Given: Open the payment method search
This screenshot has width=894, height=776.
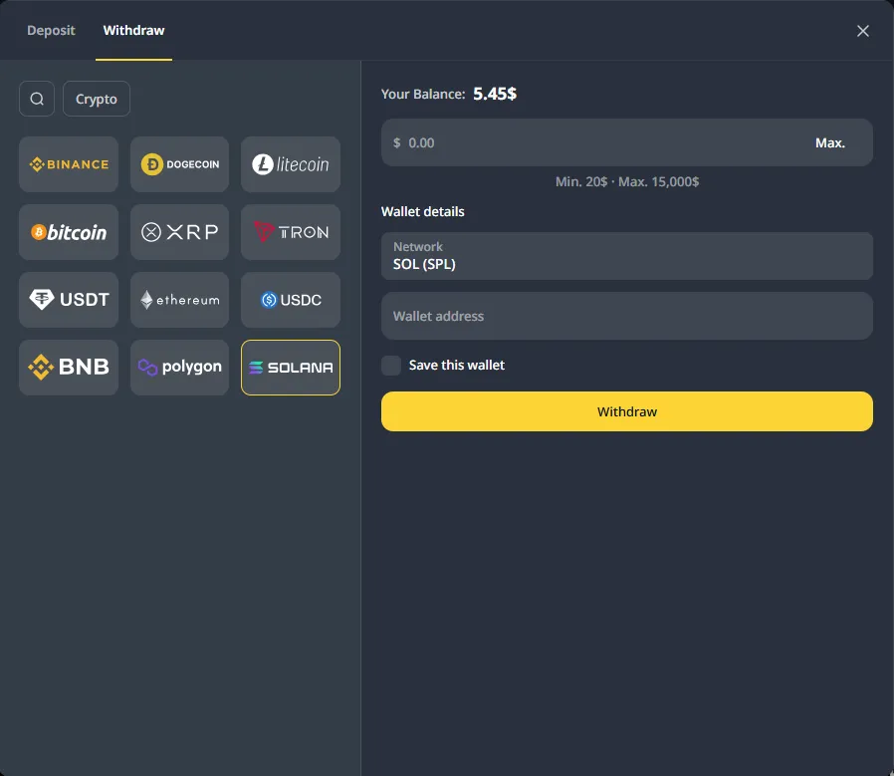Looking at the screenshot, I should pos(37,99).
